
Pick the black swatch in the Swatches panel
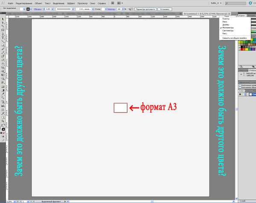(x=242, y=47)
